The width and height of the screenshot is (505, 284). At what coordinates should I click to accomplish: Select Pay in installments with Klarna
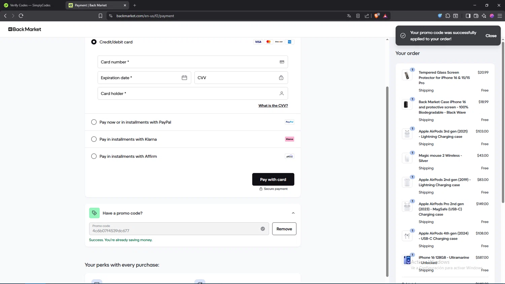[x=94, y=139]
